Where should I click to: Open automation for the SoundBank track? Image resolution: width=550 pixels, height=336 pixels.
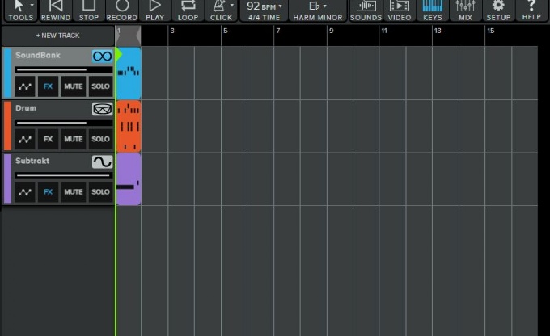tap(25, 86)
